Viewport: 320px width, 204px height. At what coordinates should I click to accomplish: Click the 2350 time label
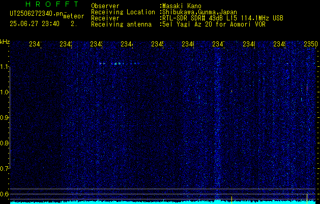(x=311, y=44)
